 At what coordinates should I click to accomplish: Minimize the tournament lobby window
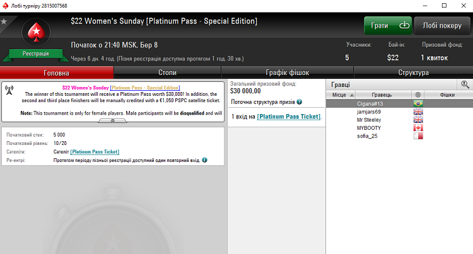424,6
